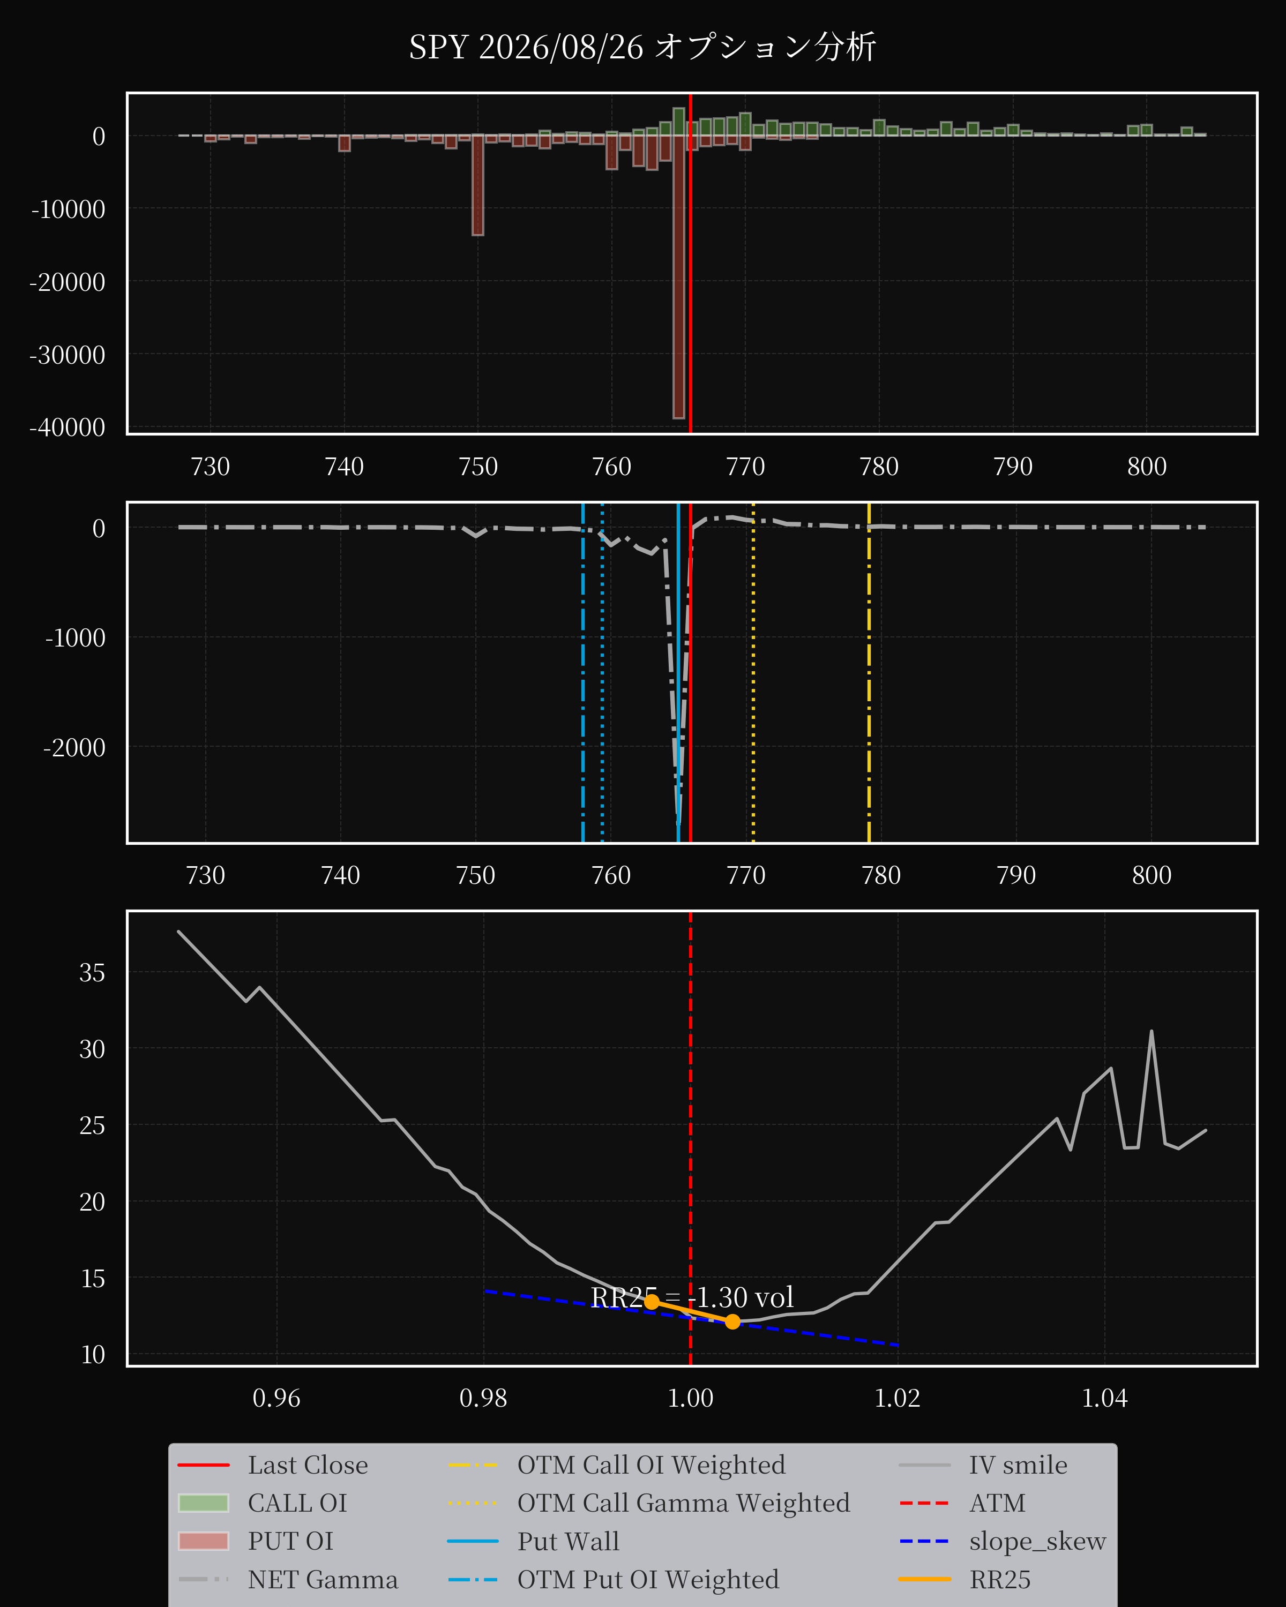The image size is (1286, 1607).
Task: Click the Last Close legend entry
Action: 273,1465
